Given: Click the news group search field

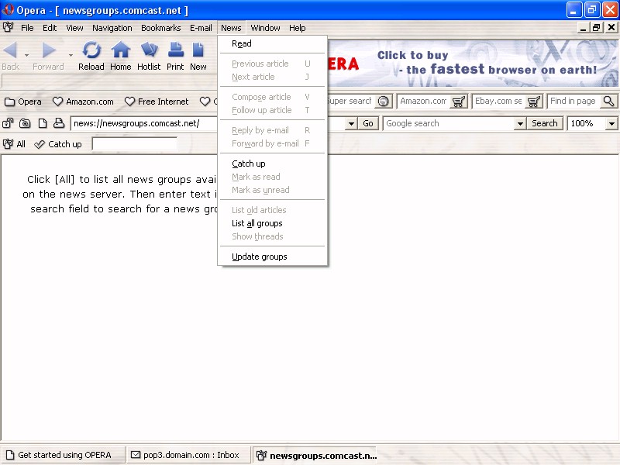Looking at the screenshot, I should coord(134,143).
